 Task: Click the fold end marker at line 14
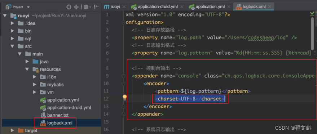123,114
